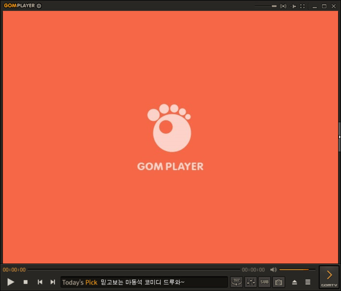
Task: Skip to the previous track
Action: [x=40, y=282]
